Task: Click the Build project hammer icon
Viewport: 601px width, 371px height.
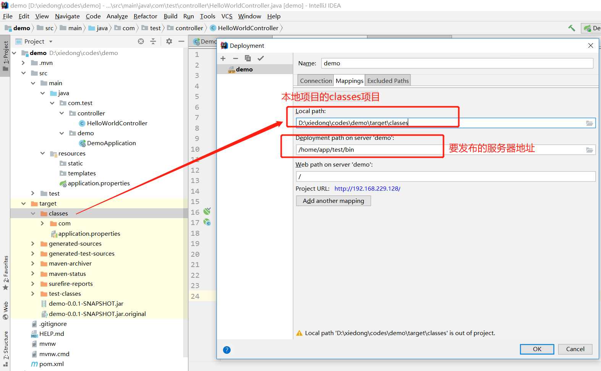Action: (x=572, y=28)
